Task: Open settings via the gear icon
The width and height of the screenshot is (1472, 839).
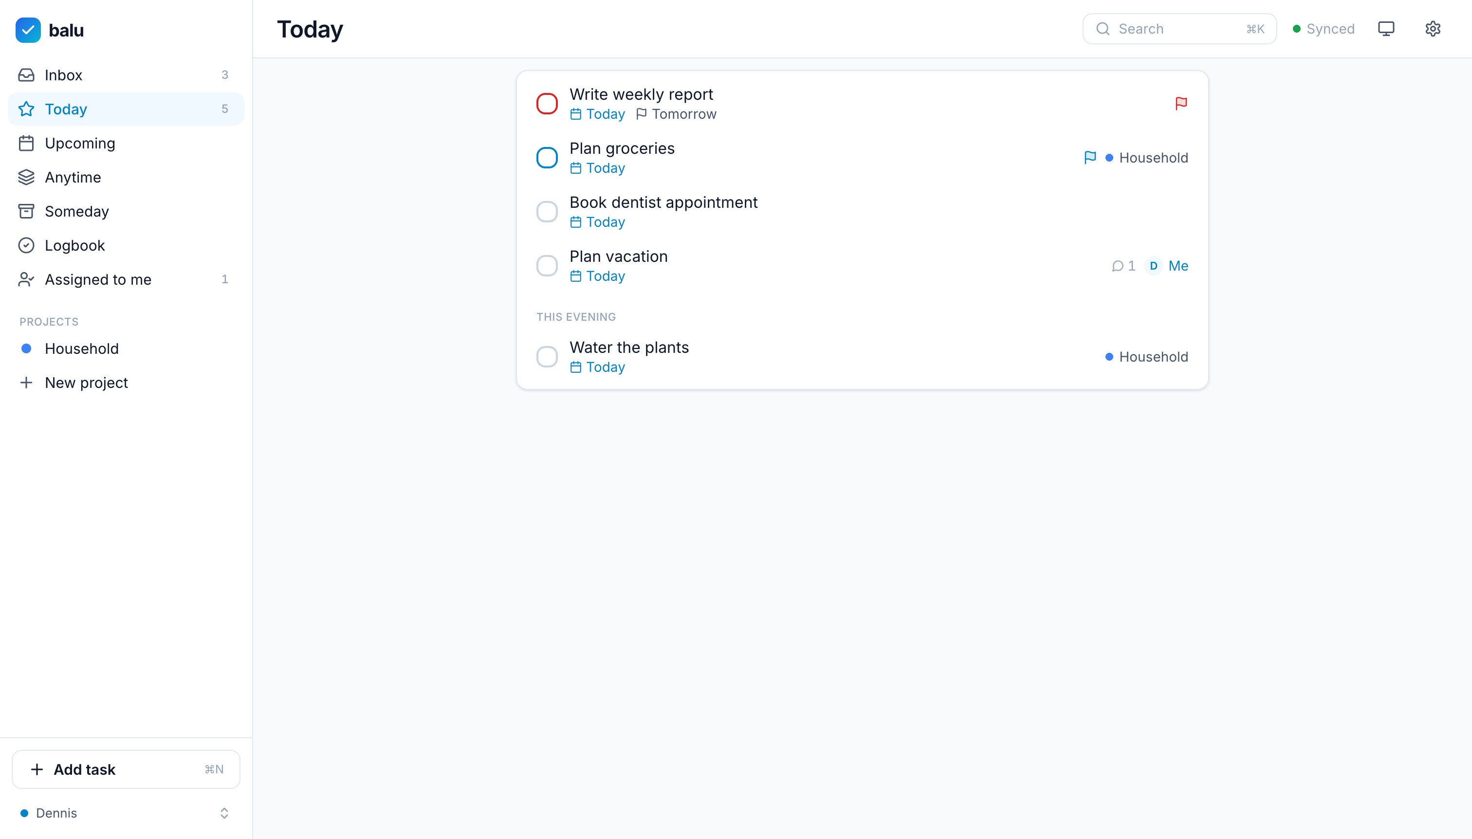Action: click(x=1433, y=29)
